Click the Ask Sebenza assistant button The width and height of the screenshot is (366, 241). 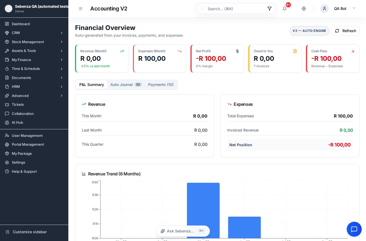click(183, 231)
